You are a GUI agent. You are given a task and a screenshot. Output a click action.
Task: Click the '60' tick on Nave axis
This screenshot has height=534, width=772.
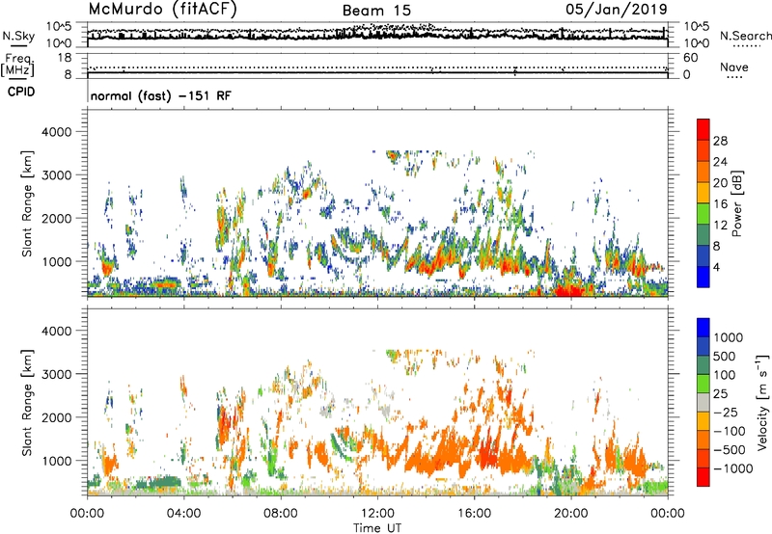[x=691, y=58]
